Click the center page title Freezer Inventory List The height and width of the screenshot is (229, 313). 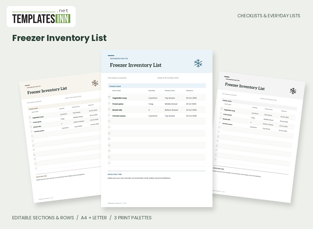pos(136,65)
